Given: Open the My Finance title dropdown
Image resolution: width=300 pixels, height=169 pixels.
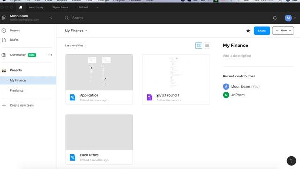Looking at the screenshot, I should tap(76, 31).
